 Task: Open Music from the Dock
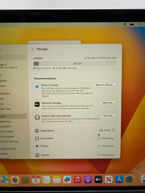coord(77,179)
